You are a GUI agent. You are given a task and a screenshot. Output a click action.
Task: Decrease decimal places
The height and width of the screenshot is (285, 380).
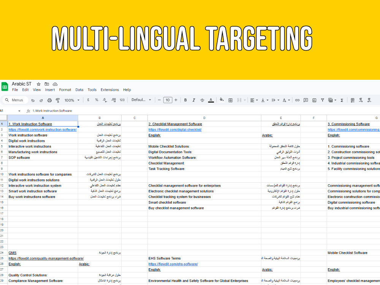point(105,100)
